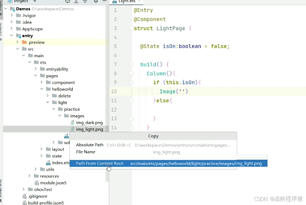This screenshot has width=306, height=205.
Task: Expand the layout folder
Action: coord(41,149)
